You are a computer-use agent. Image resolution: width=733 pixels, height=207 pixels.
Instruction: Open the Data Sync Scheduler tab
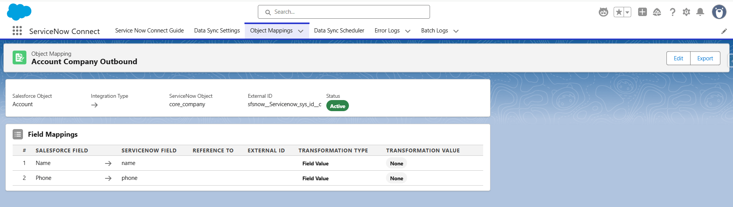coord(339,31)
